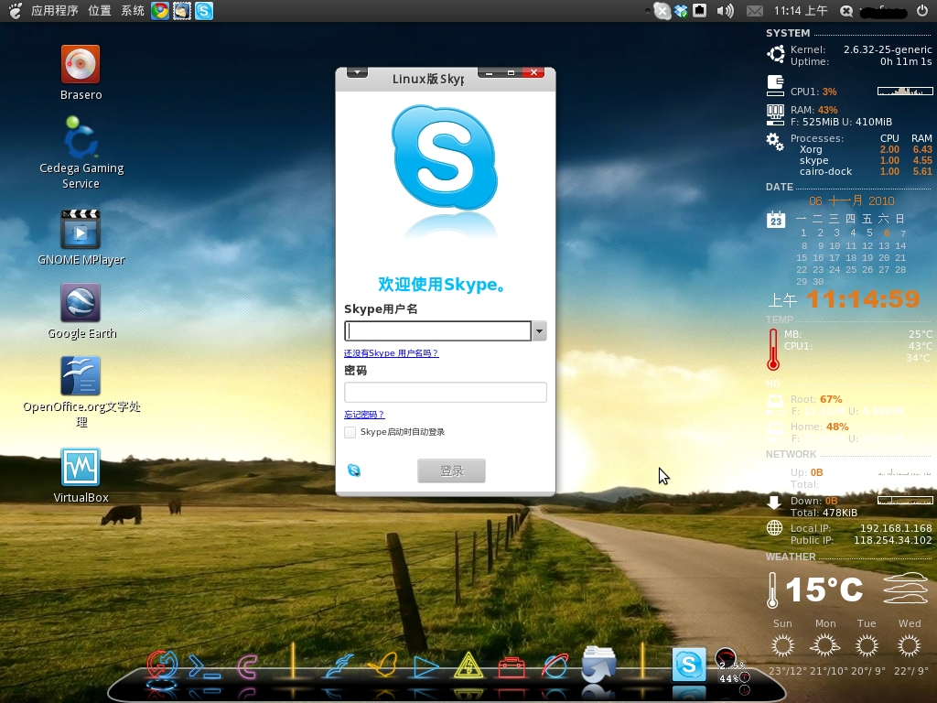Click the 'Total: 478KiB' download text

(824, 513)
